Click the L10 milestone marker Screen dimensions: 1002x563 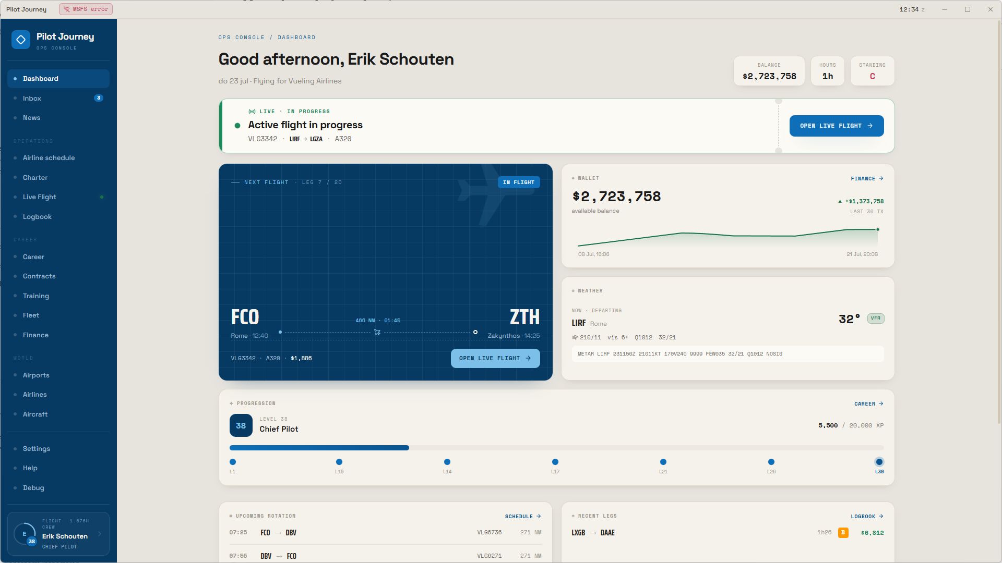(339, 462)
